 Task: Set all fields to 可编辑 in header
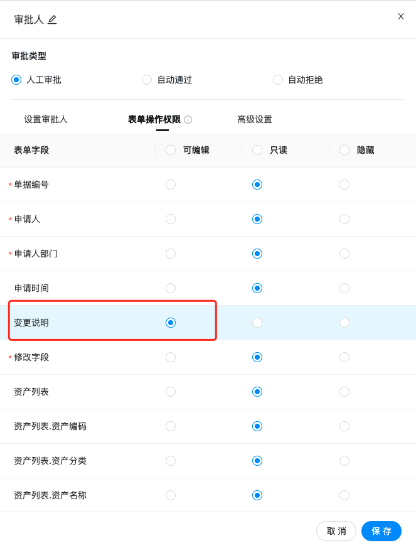click(171, 150)
